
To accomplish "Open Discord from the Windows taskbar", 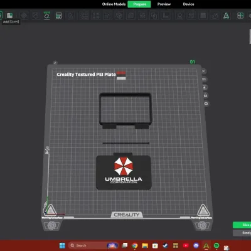I will [x=196, y=245].
